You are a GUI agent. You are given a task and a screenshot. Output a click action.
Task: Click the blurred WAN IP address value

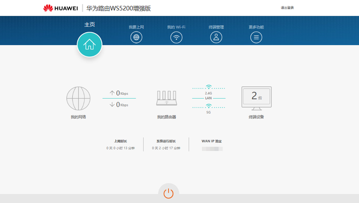click(x=212, y=149)
